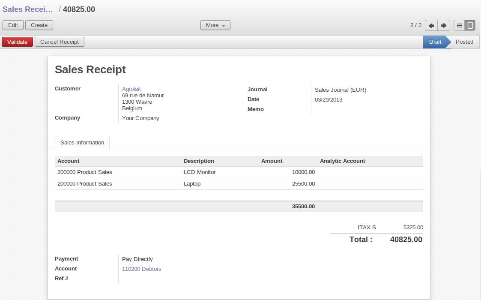Open the Sales Information tab
The height and width of the screenshot is (300, 481).
coord(82,143)
